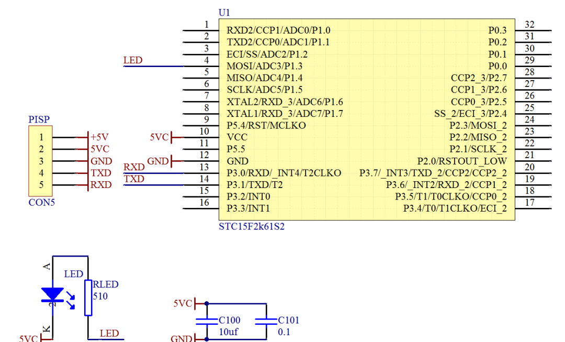Click the 0.1 capacitor value
Screen dimensions: 565x342
[x=284, y=332]
